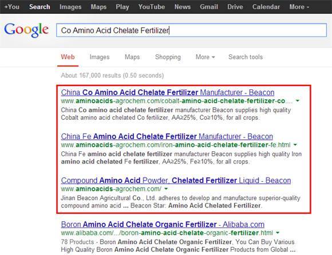Expand arrow next to iron-amino-acid URL
The height and width of the screenshot is (255, 332).
(x=295, y=145)
